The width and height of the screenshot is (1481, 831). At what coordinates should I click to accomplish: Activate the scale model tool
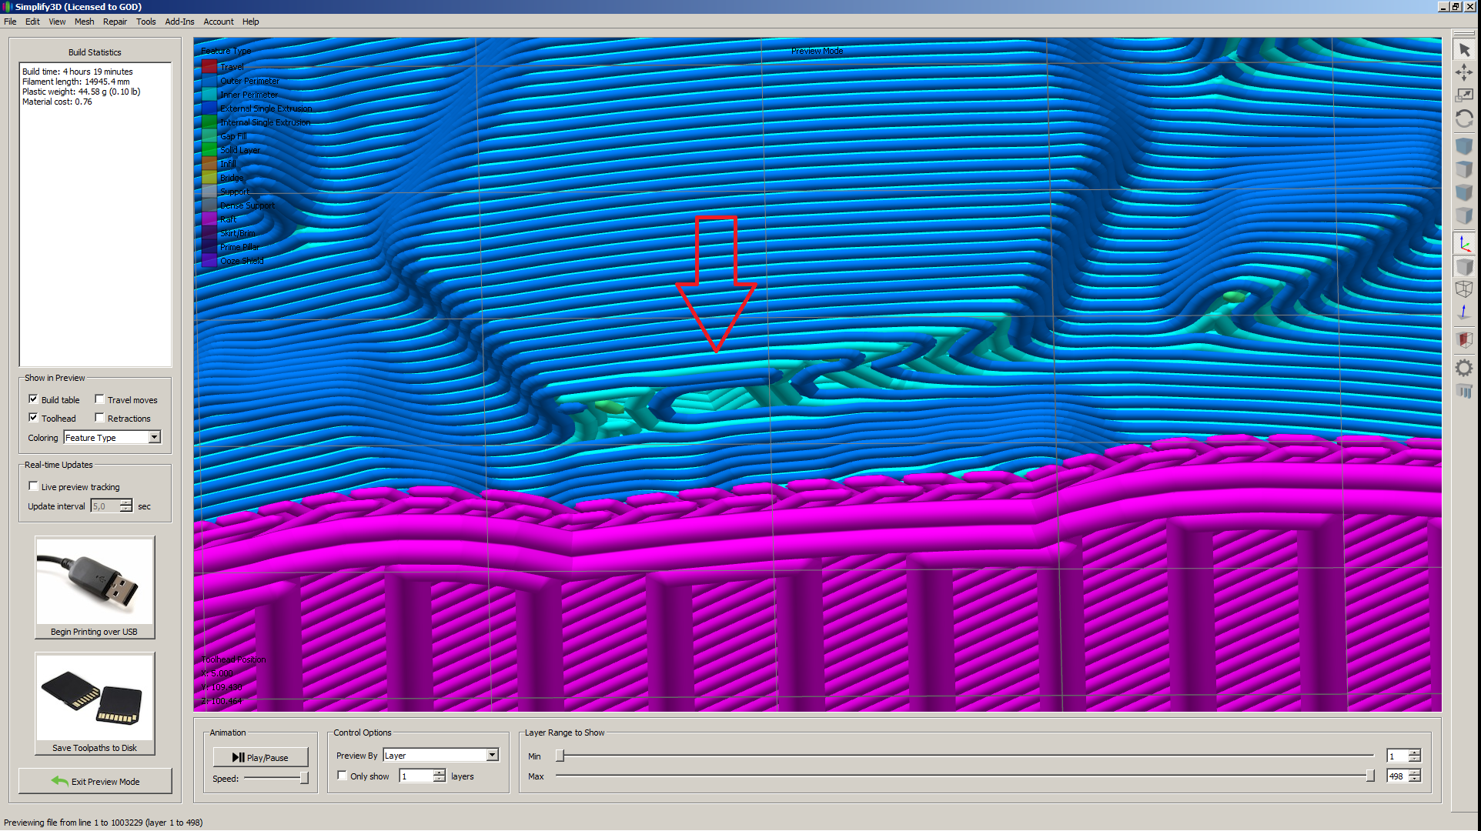(1464, 95)
